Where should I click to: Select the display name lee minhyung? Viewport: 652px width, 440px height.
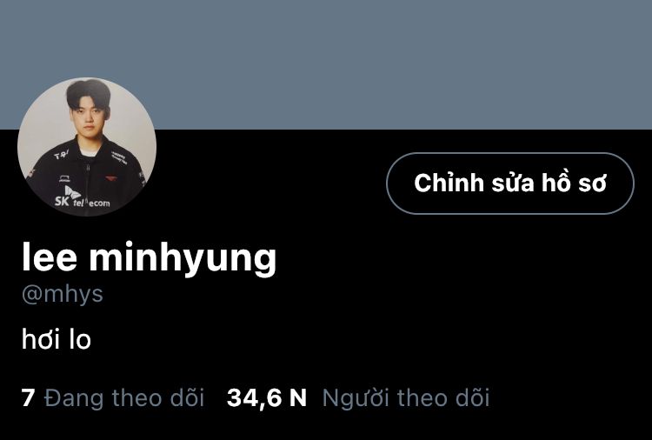[x=150, y=258]
